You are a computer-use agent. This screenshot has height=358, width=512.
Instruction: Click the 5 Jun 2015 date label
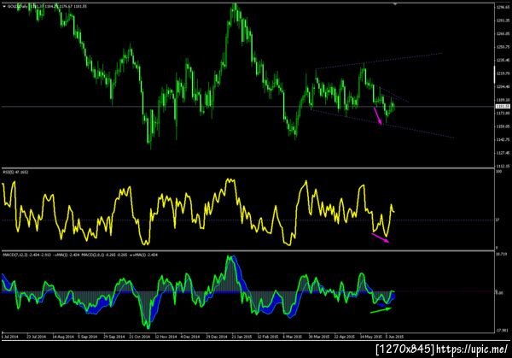coord(394,337)
